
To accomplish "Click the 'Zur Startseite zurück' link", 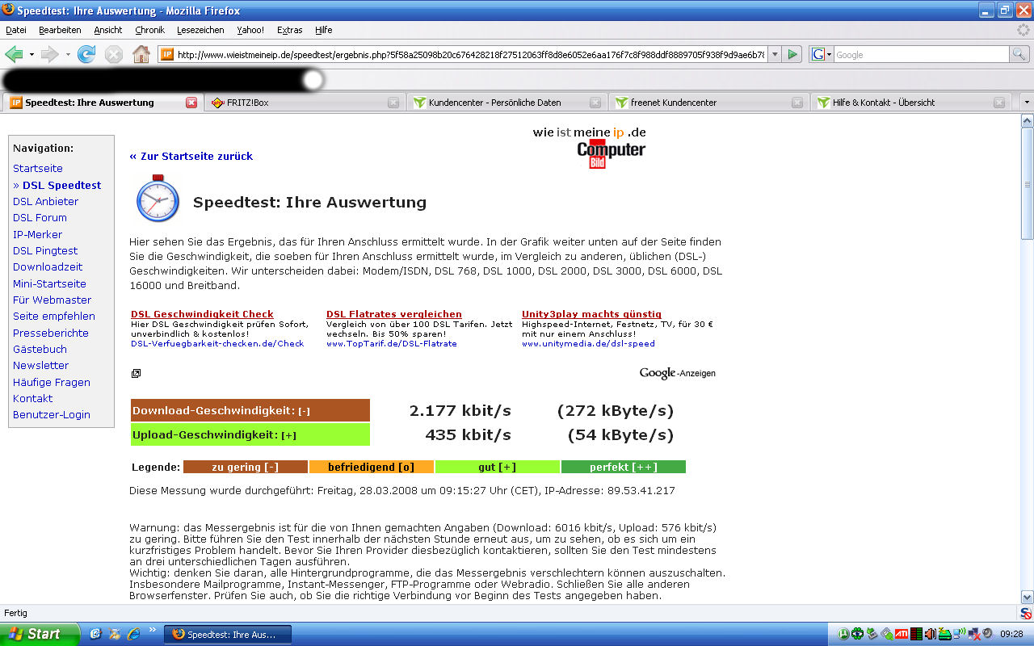I will [x=191, y=156].
